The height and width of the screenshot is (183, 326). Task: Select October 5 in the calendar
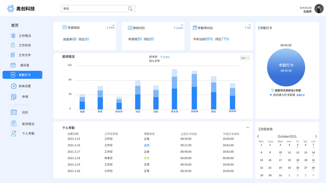pos(298,145)
